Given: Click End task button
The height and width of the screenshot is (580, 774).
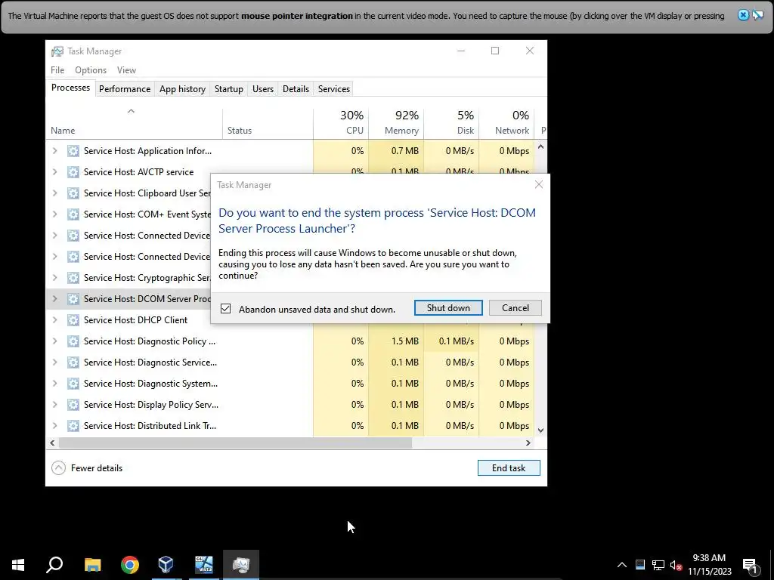Looking at the screenshot, I should [509, 468].
